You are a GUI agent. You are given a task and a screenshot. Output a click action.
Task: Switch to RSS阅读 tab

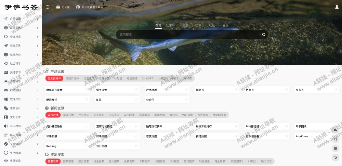coord(114,115)
